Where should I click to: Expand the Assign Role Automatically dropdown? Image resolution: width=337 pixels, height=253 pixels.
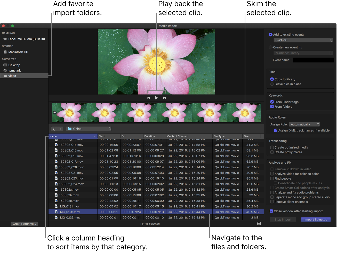click(x=304, y=124)
